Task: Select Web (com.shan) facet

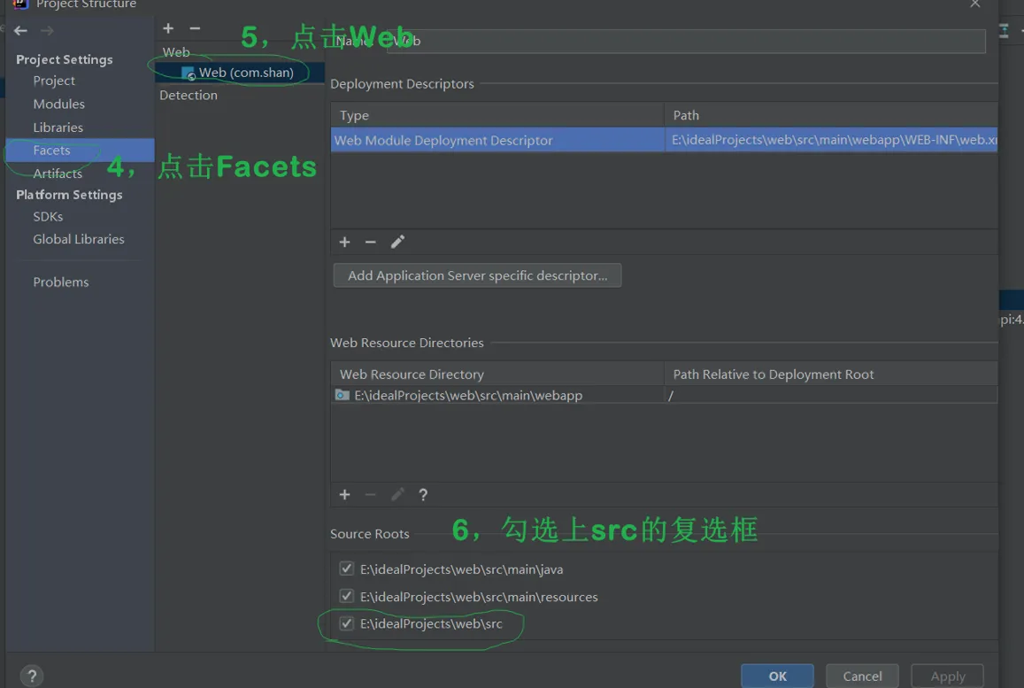Action: 240,73
